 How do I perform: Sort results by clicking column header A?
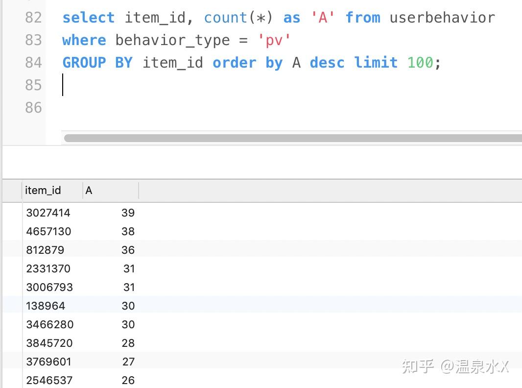[89, 190]
